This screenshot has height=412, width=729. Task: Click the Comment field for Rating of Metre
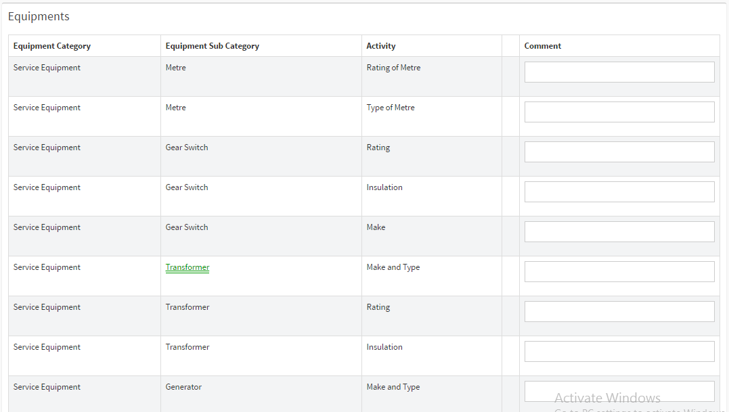click(x=619, y=72)
